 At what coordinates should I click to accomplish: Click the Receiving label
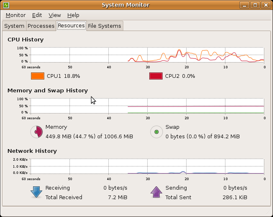click(57, 188)
